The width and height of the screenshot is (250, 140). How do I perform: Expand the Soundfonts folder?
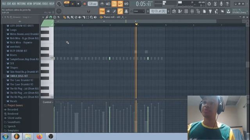click(14, 122)
